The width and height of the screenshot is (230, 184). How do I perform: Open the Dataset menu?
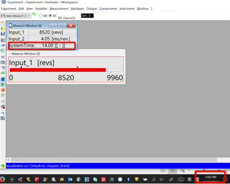[x=92, y=9]
